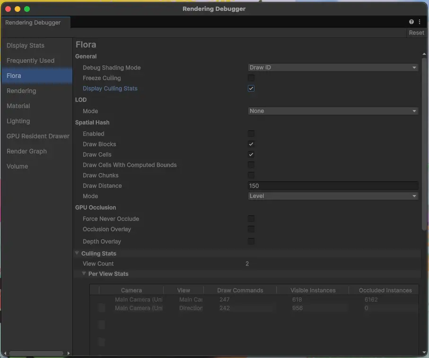429x358 pixels.
Task: Open the Debug Shading Mode dropdown
Action: point(333,68)
